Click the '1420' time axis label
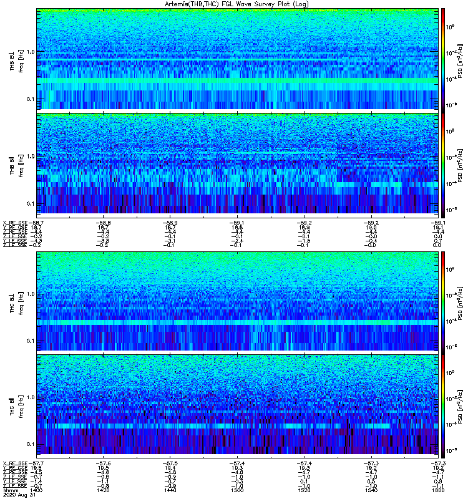 103,490
